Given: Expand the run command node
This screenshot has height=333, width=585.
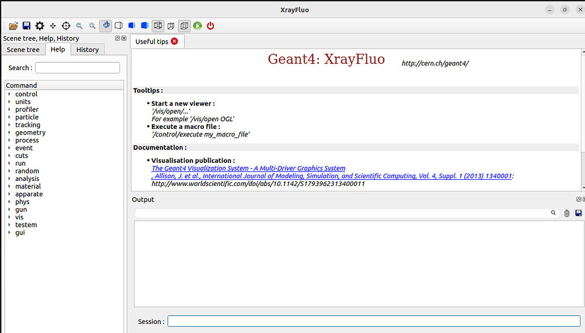Looking at the screenshot, I should [9, 163].
